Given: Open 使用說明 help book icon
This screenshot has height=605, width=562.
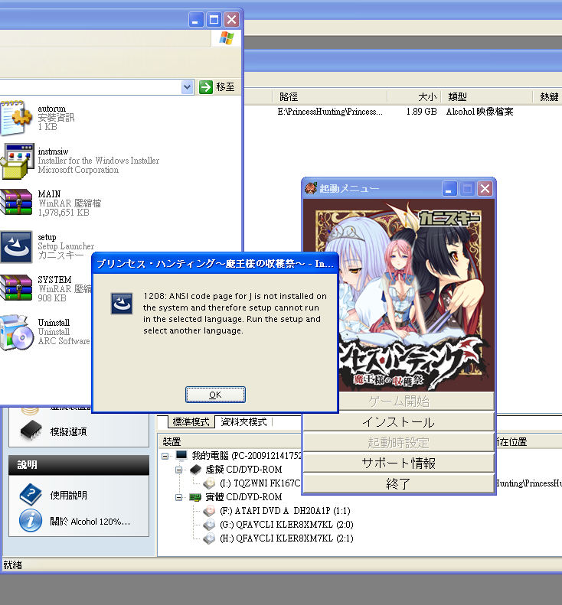Looking at the screenshot, I should (30, 495).
